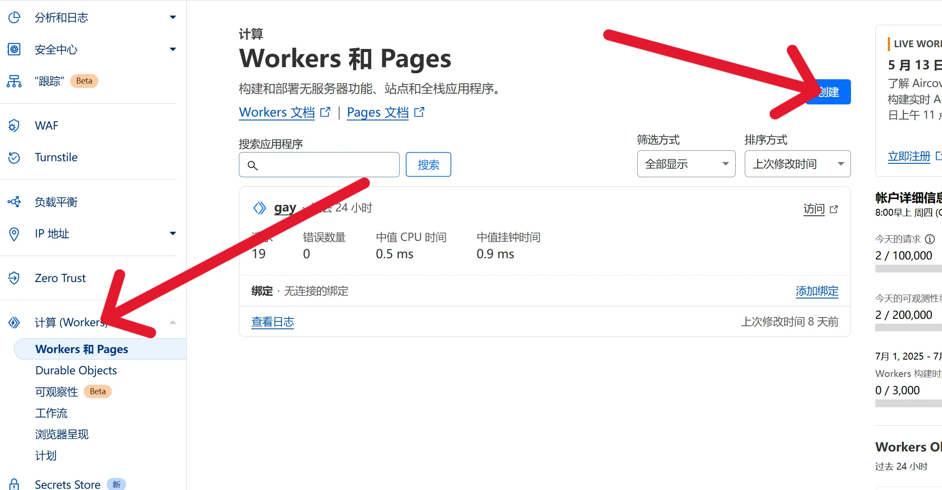
Task: Open the filter by dropdown showing all
Action: (686, 164)
